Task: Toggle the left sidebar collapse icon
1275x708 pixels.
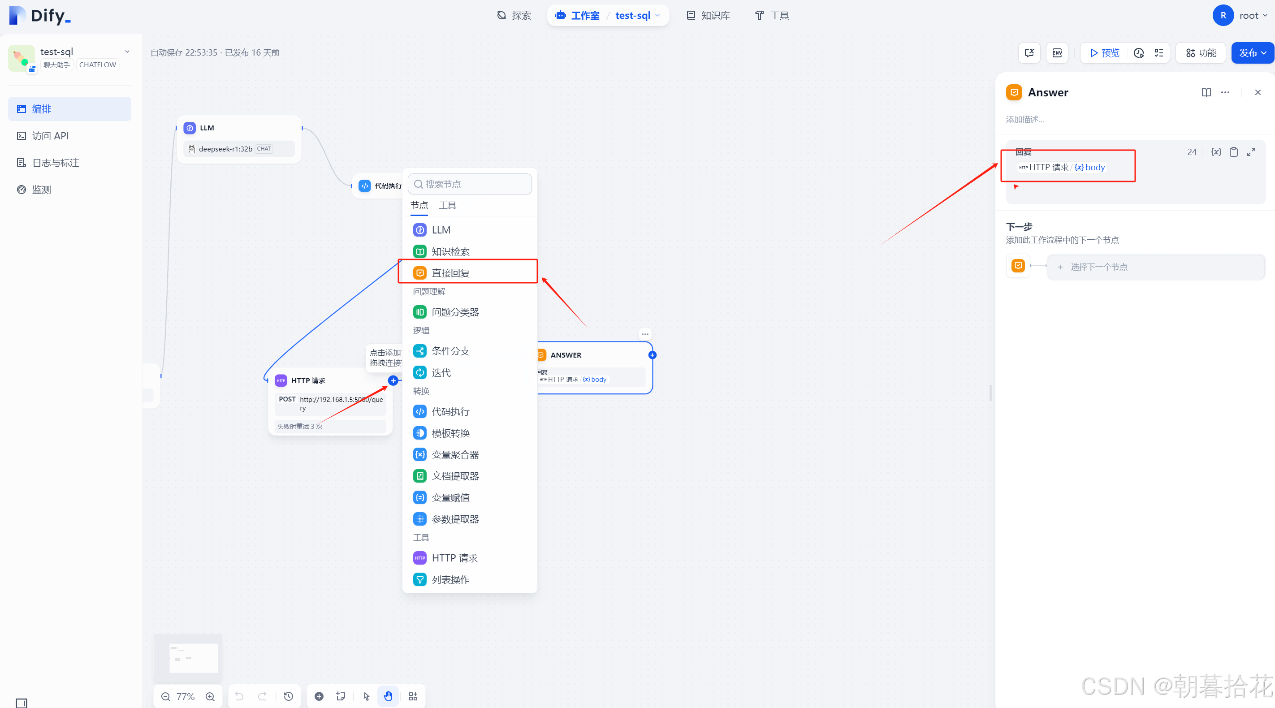Action: tap(21, 703)
